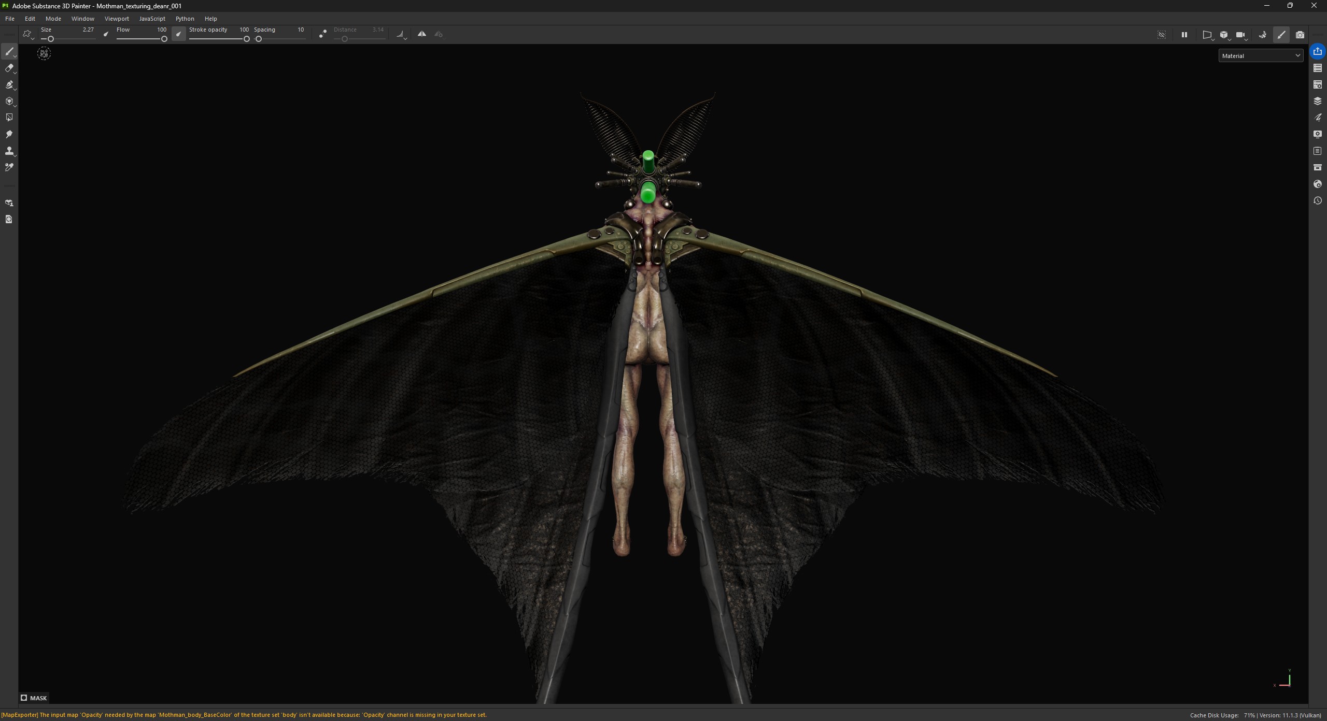Expand the camera view mode dropdown
This screenshot has height=721, width=1327.
point(1241,35)
